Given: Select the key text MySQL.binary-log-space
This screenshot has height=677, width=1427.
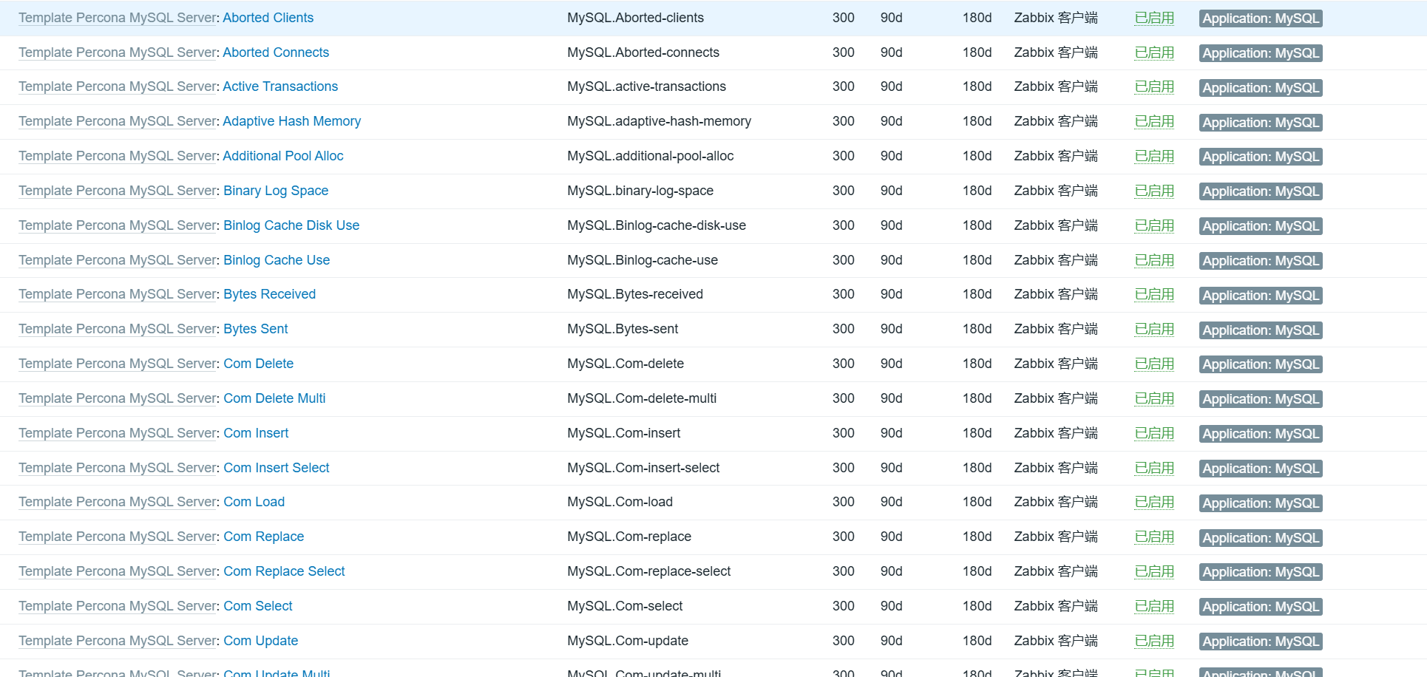Looking at the screenshot, I should pos(640,191).
